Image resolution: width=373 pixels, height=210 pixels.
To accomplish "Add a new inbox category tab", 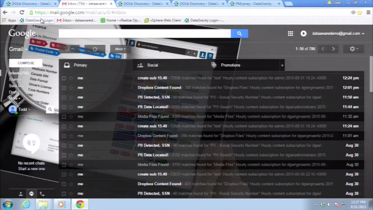I will click(x=282, y=65).
